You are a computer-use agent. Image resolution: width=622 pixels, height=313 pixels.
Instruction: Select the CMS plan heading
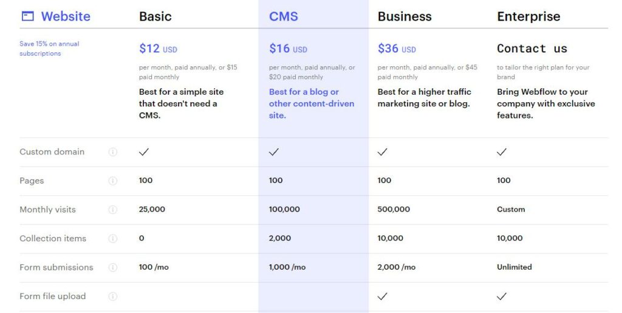284,16
